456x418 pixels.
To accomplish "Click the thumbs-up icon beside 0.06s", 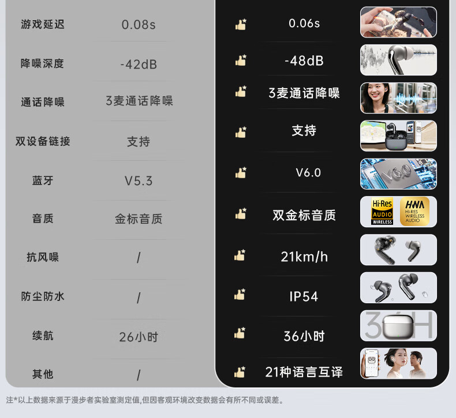I will click(241, 25).
